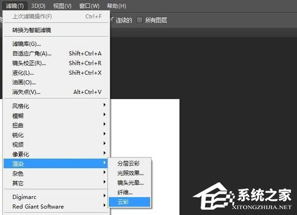Open the 液化(L)... filter

[56, 73]
